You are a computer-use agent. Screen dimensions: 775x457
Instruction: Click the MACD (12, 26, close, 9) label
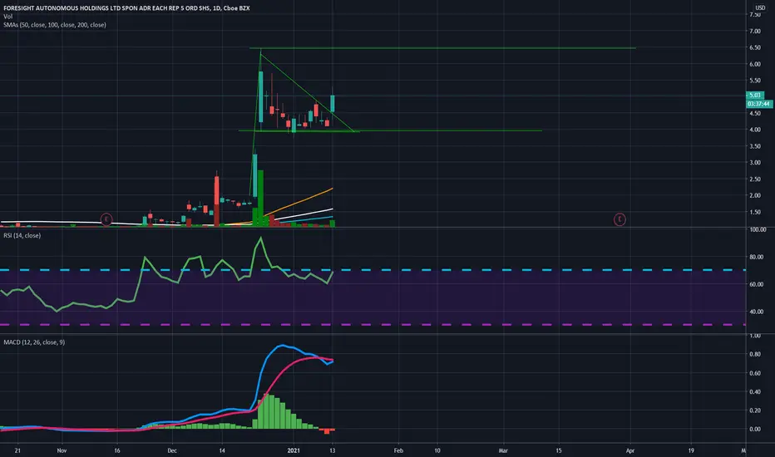point(34,342)
